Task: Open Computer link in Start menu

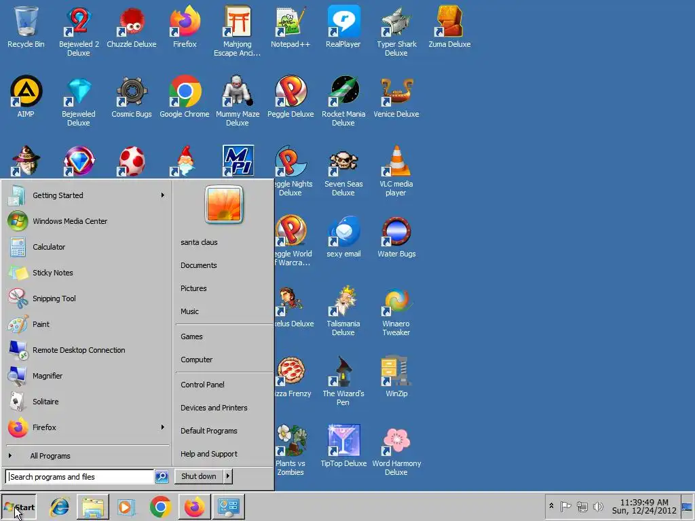Action: [x=196, y=360]
